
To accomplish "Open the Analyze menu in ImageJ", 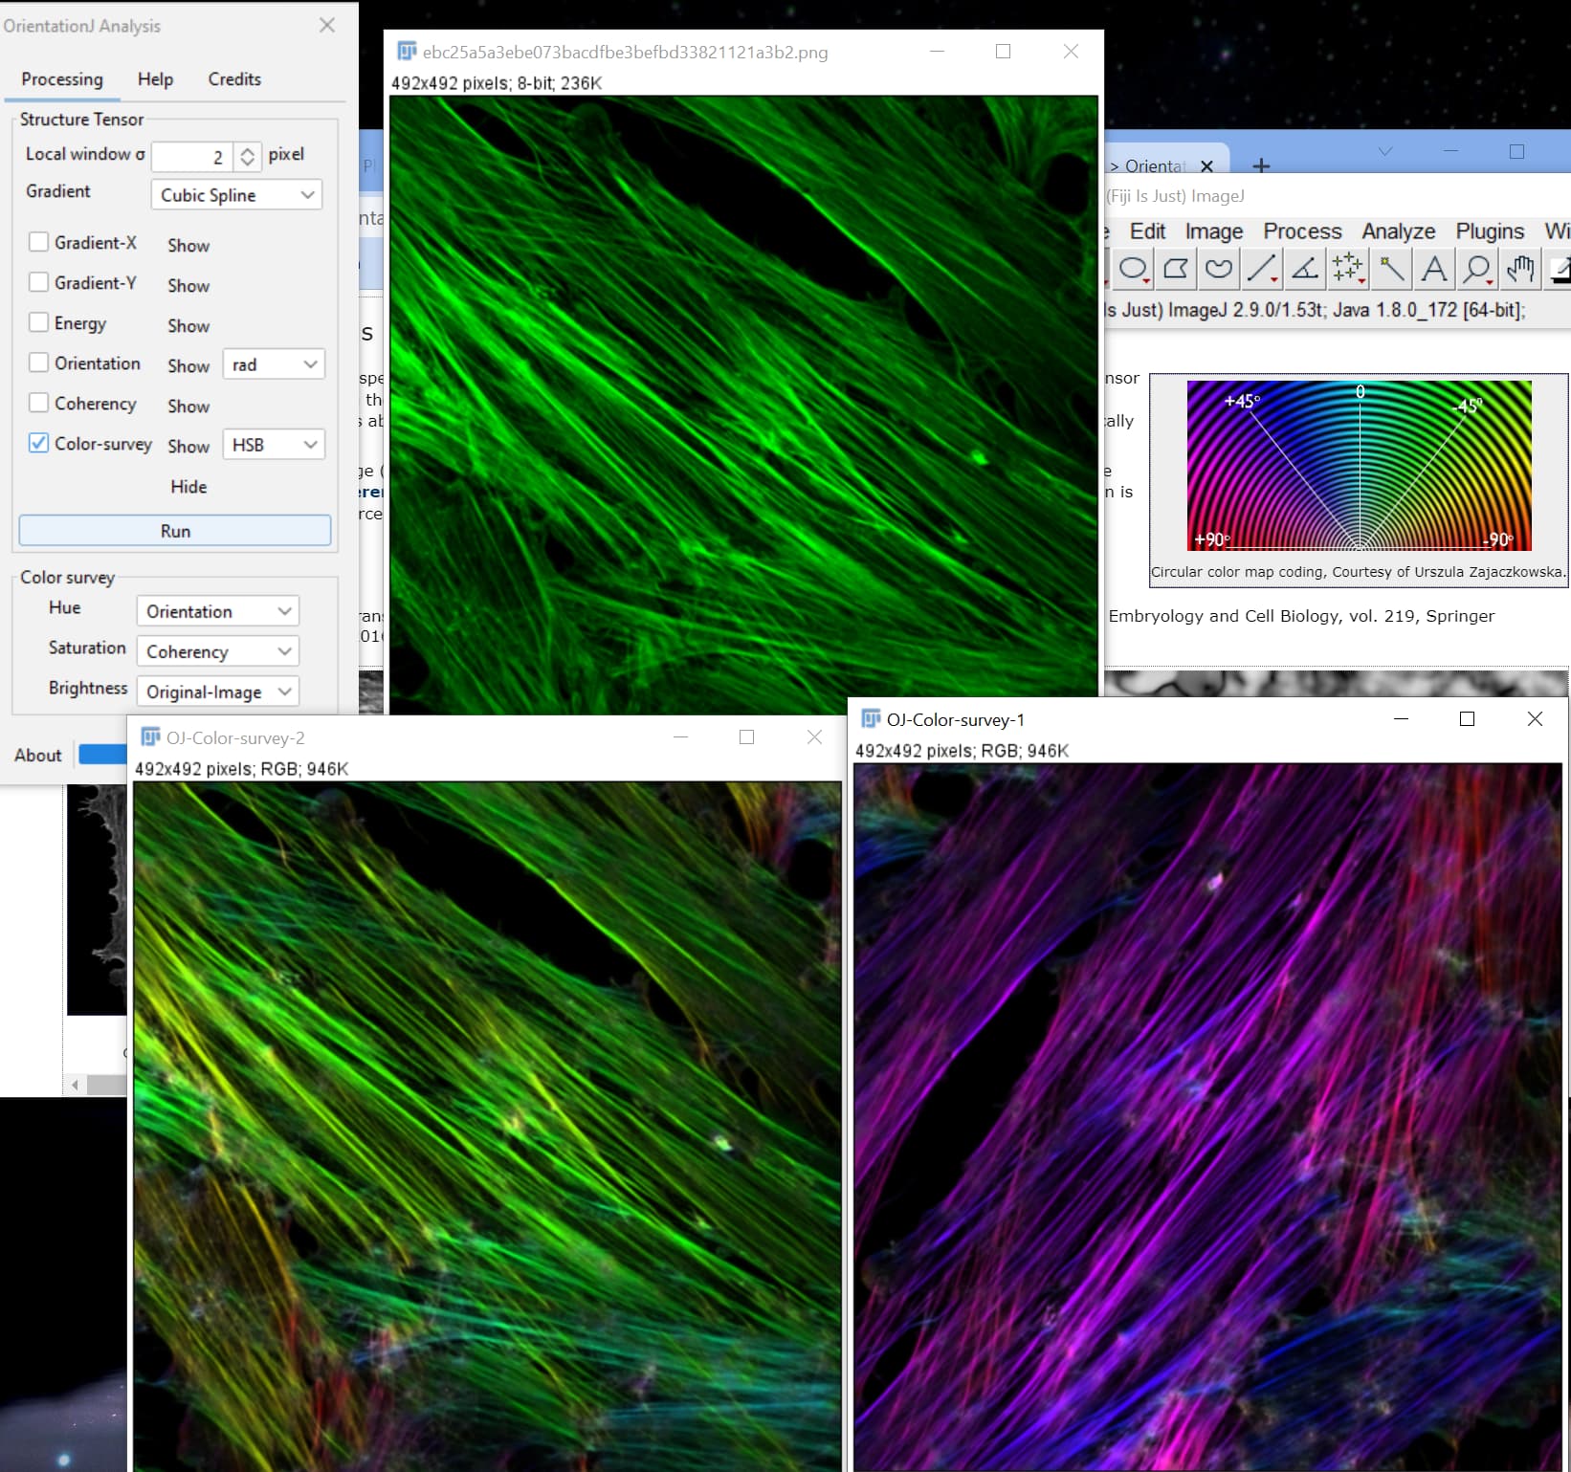I will (1398, 231).
